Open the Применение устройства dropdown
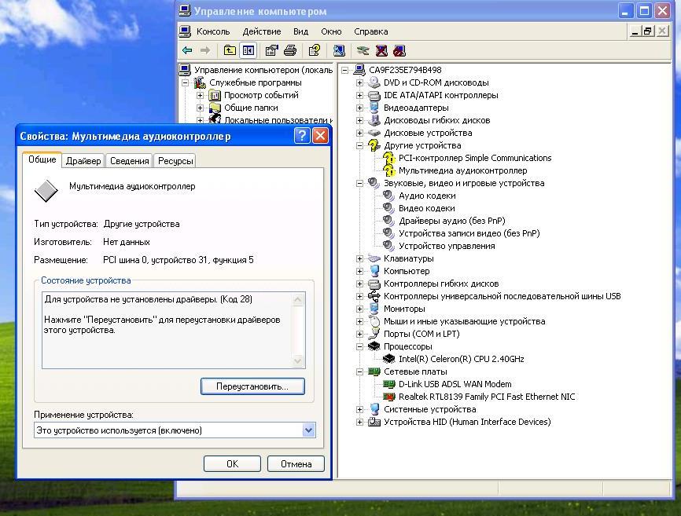The image size is (681, 516). click(308, 430)
